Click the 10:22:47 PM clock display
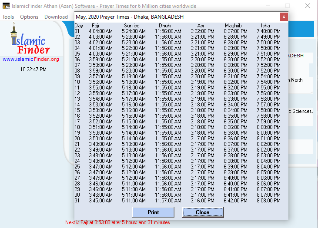Image resolution: width=318 pixels, height=228 pixels. pos(33,69)
